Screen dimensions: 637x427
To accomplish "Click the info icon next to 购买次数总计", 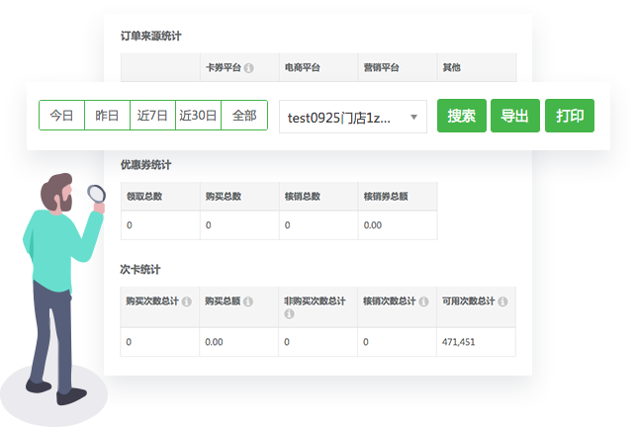I will point(186,300).
